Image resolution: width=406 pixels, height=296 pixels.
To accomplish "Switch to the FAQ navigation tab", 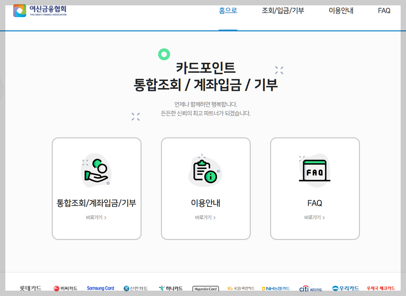I will click(384, 11).
